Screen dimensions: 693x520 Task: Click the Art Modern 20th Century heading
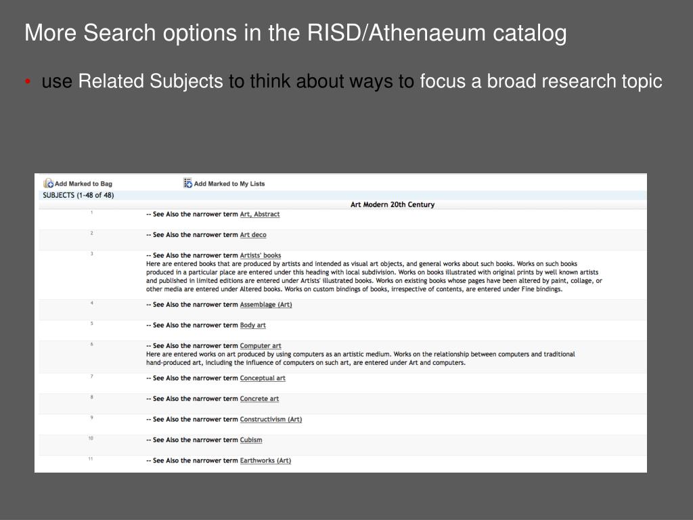pos(393,204)
